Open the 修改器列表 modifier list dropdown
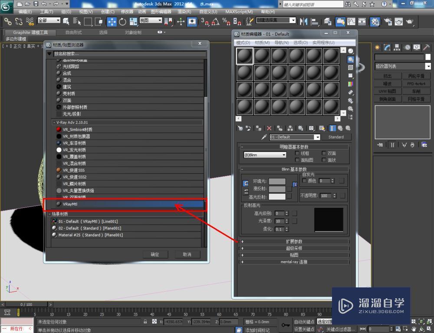This screenshot has width=434, height=333. (403, 66)
